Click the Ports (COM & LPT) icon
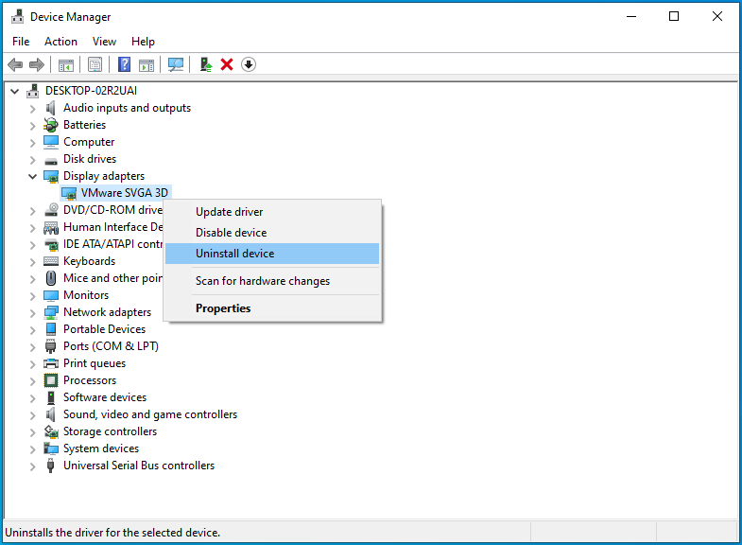Screen dimensions: 742x545 (x=51, y=346)
